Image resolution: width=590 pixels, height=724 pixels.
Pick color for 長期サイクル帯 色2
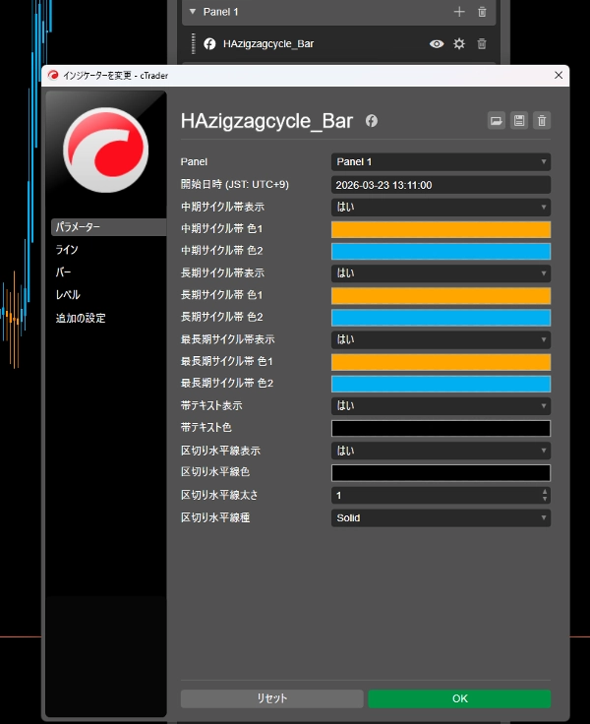click(441, 318)
